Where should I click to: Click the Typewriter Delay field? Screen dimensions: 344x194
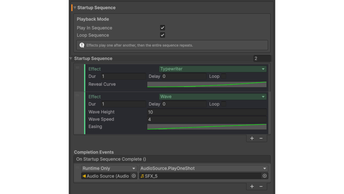pos(184,76)
